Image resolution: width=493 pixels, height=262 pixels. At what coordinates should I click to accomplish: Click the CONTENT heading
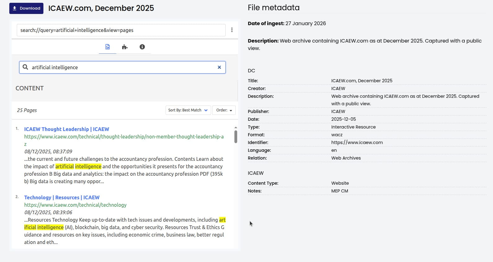(30, 88)
